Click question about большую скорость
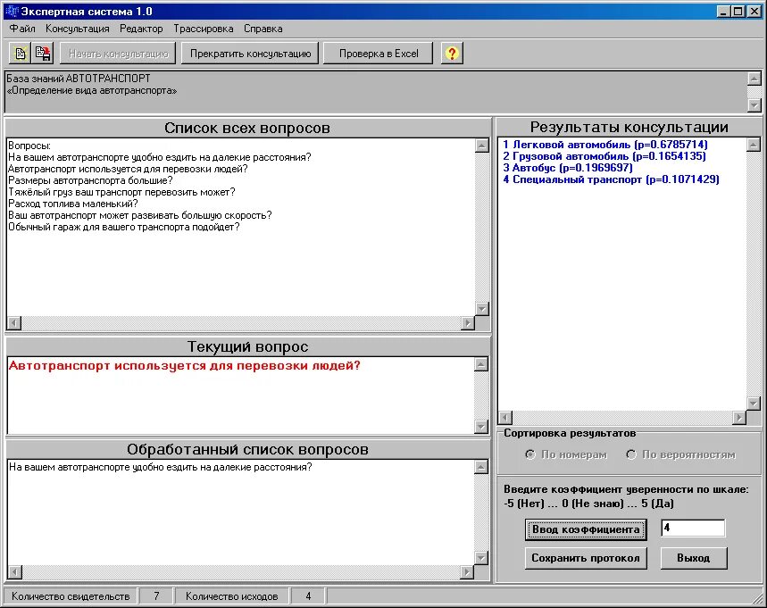 pyautogui.click(x=139, y=215)
